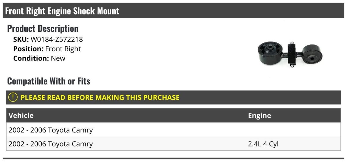Open the 'PLEASE READ BEFORE MAKING THIS PURCHASE' notice
Image resolution: width=347 pixels, height=162 pixels.
pos(100,97)
